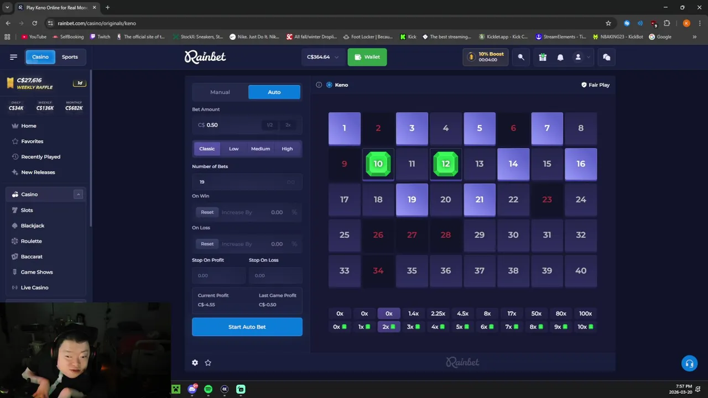Image resolution: width=708 pixels, height=398 pixels.
Task: Open the hamburger sidebar menu
Action: click(13, 57)
